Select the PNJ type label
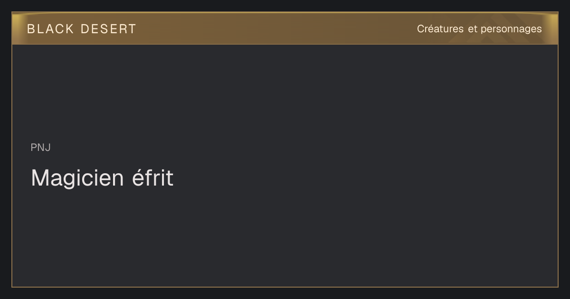 tap(40, 148)
